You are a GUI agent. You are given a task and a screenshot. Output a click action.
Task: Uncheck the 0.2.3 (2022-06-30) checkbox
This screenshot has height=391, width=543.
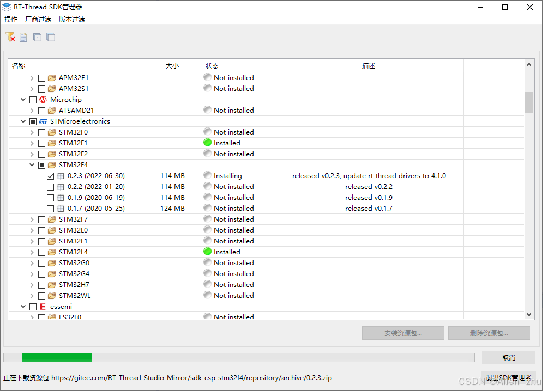(50, 176)
